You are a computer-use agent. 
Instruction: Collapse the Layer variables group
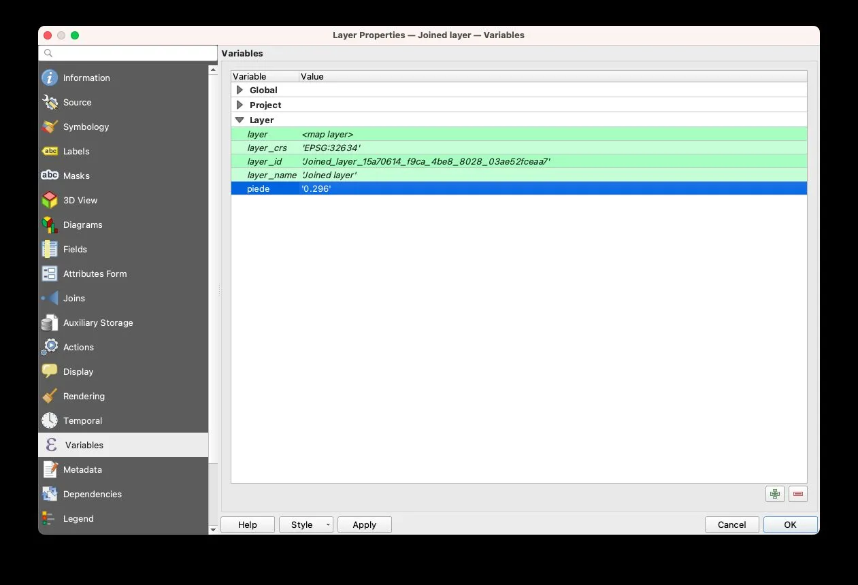point(240,120)
